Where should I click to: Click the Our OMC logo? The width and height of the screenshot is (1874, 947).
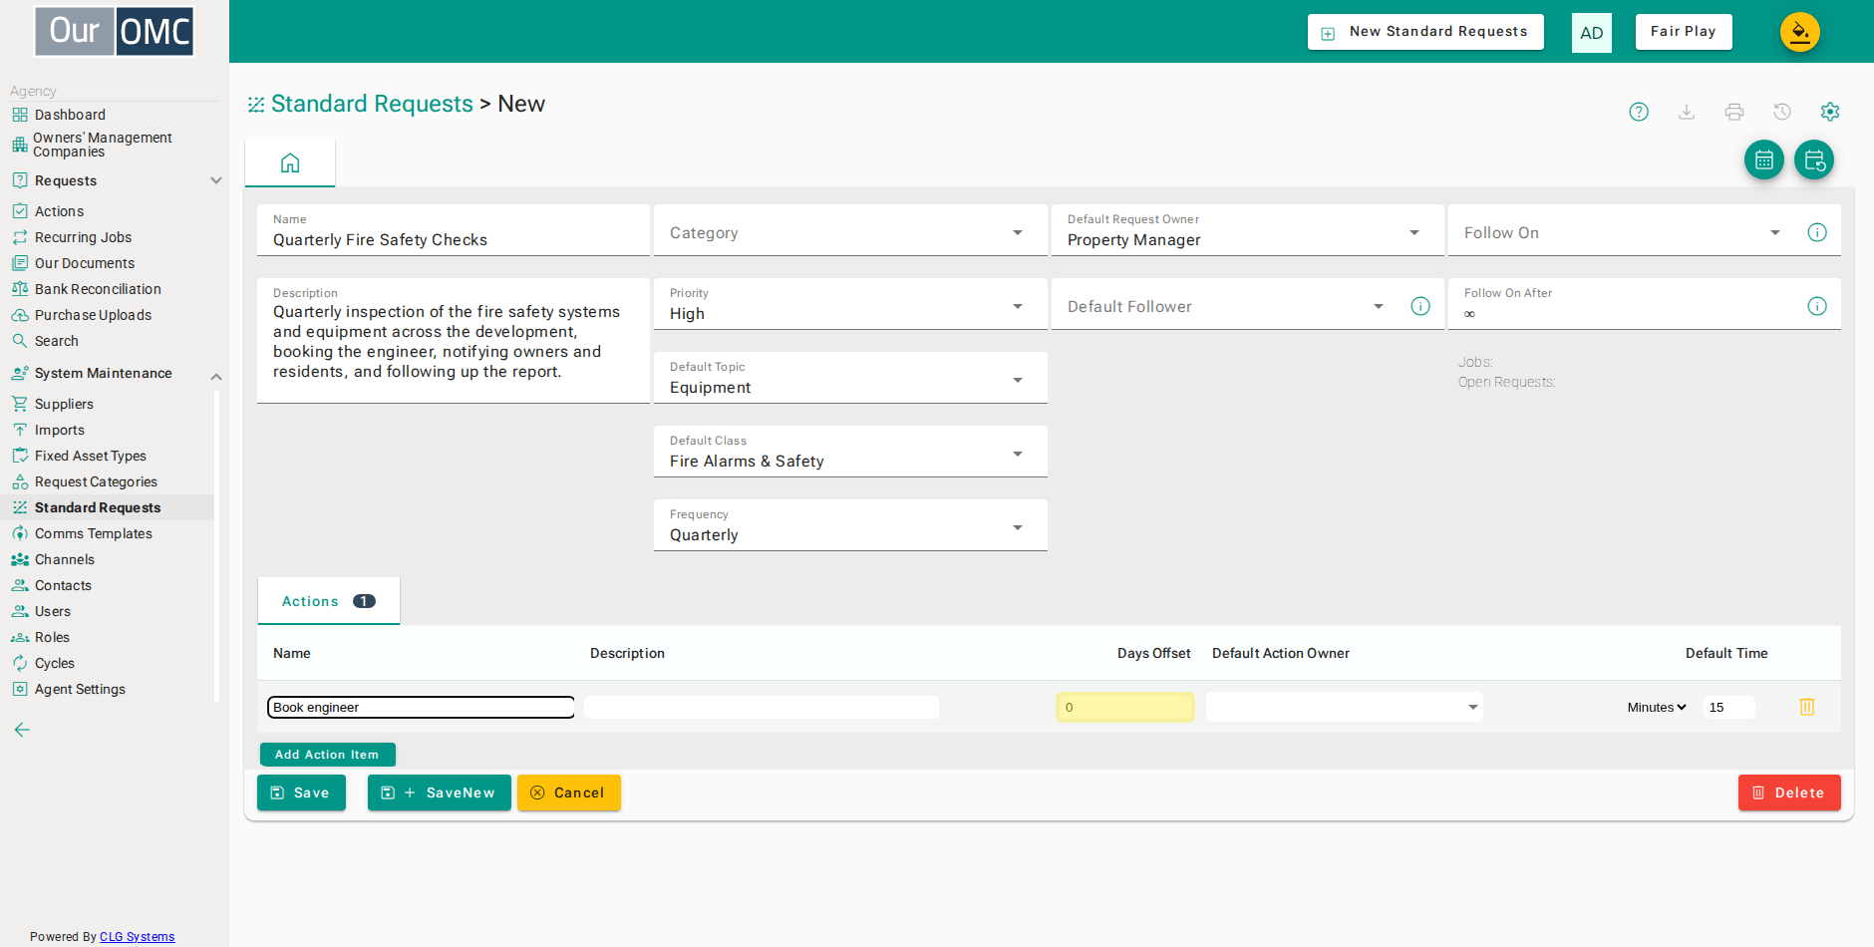tap(115, 31)
